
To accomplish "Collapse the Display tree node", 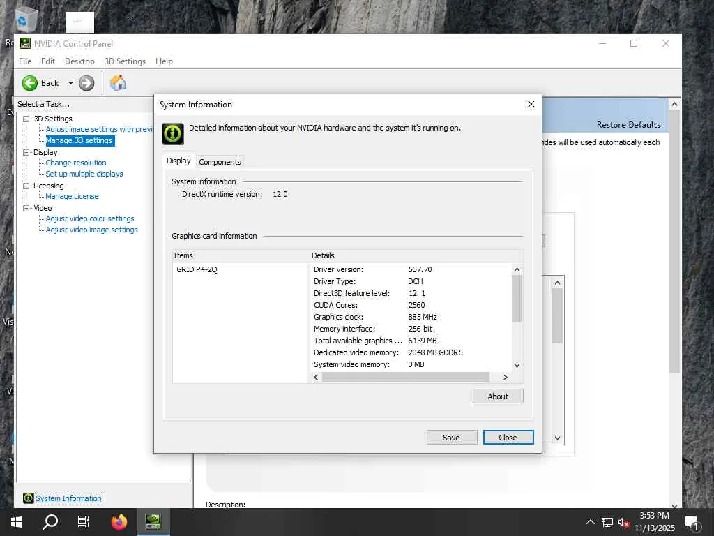I will 26,152.
